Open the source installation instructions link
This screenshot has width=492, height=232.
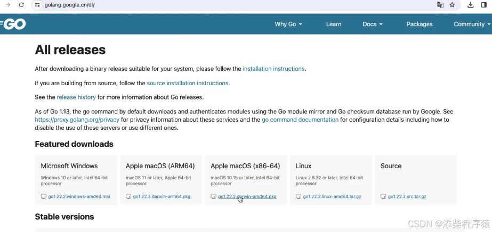pos(187,83)
